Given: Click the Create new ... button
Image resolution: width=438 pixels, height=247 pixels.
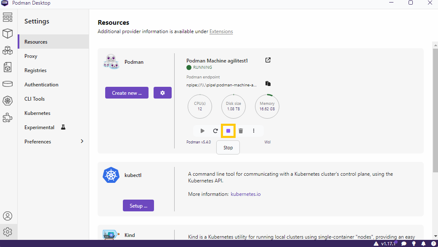Looking at the screenshot, I should [127, 93].
